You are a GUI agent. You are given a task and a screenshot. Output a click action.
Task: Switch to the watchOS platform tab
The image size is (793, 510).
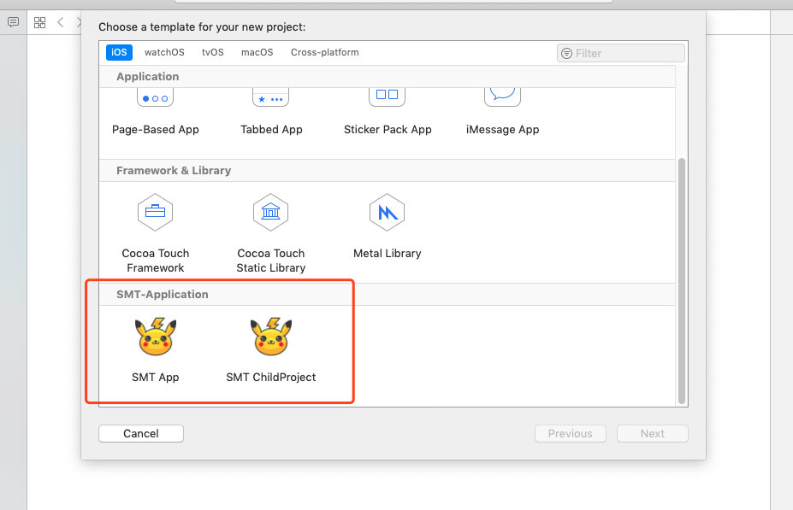(164, 52)
